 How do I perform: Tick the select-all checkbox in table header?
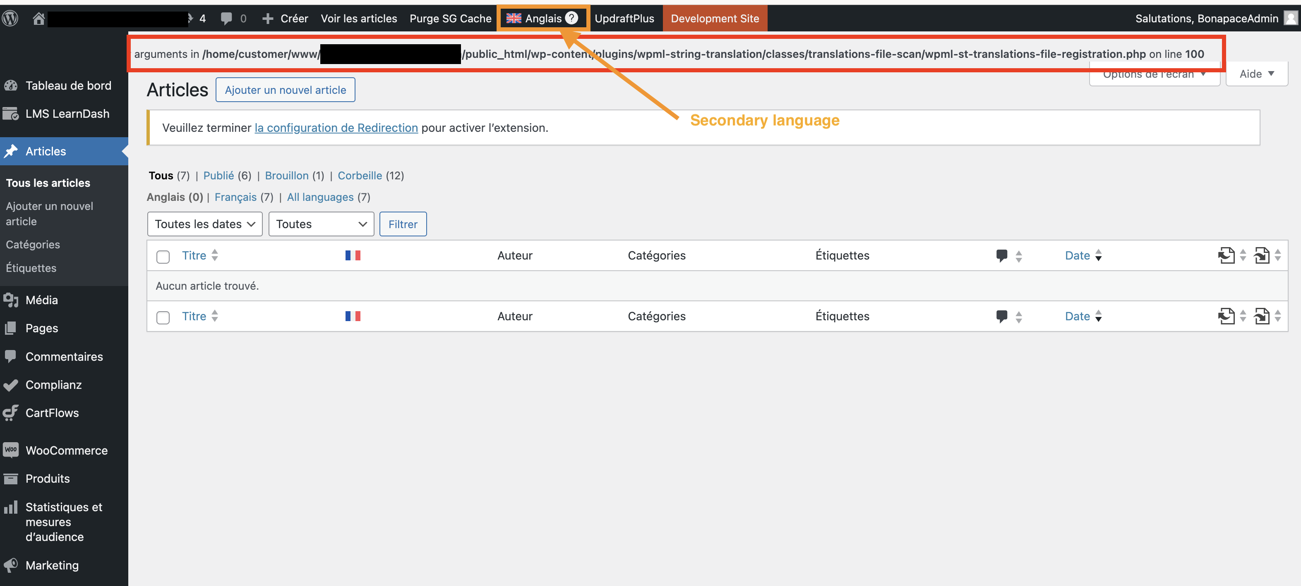(163, 257)
